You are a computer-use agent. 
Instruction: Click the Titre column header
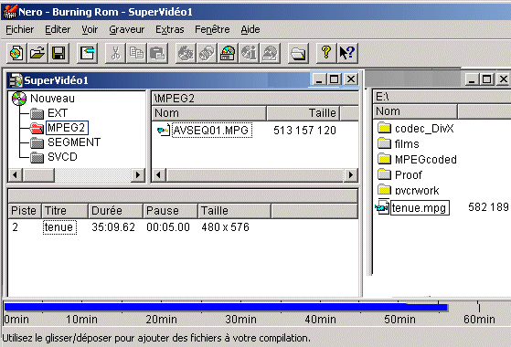65,211
